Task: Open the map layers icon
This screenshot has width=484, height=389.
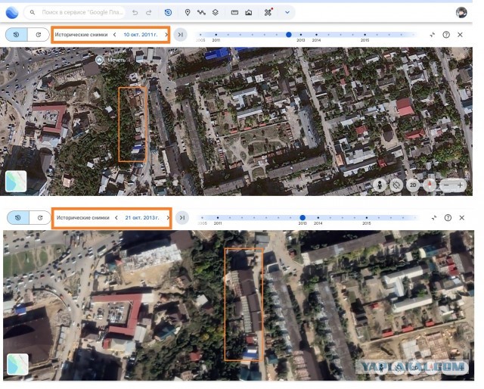Action: pos(216,13)
